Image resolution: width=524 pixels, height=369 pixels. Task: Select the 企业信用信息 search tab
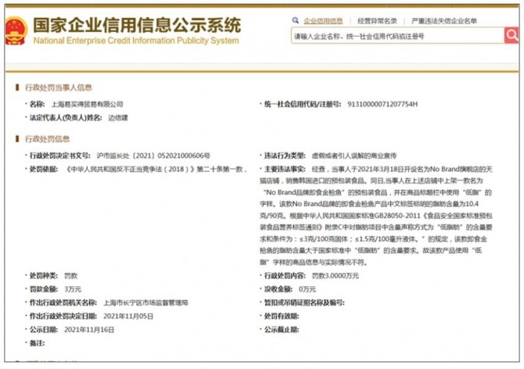[x=323, y=21]
